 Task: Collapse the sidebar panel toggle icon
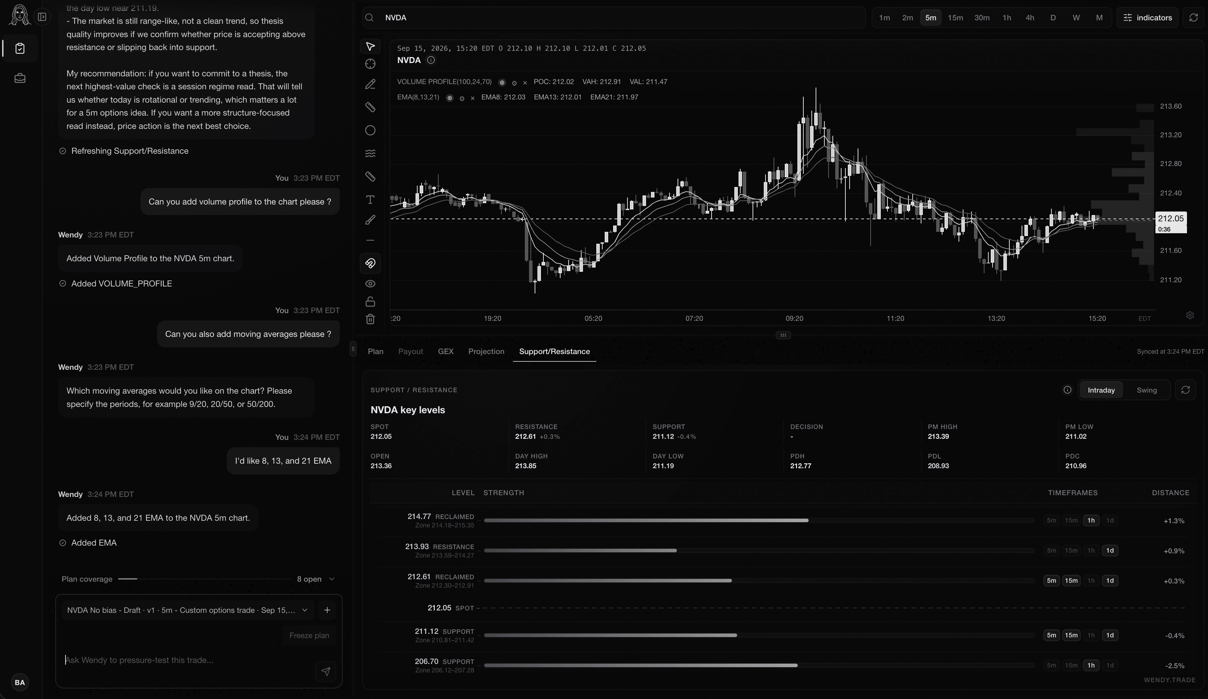point(42,17)
